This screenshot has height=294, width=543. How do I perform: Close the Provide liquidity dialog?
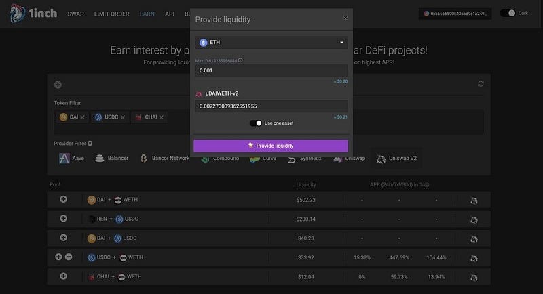(x=345, y=18)
